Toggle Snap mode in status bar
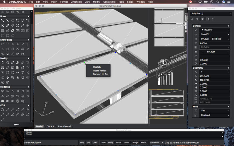 point(82,142)
